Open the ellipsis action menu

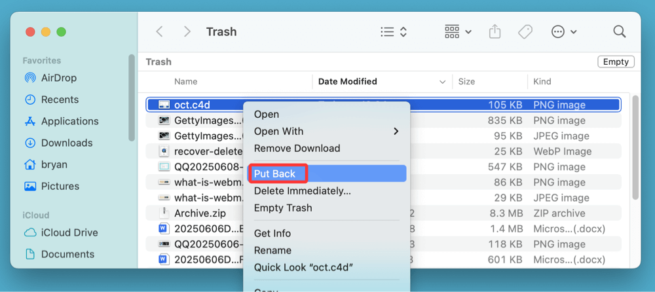click(x=558, y=31)
